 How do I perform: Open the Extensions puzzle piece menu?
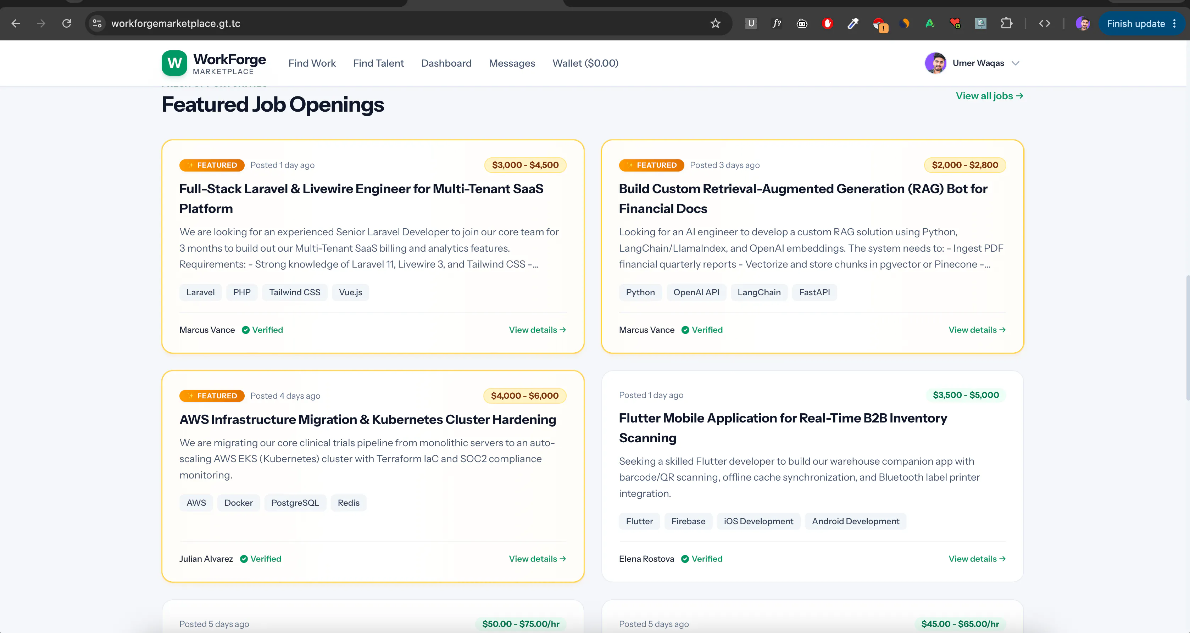pos(1007,23)
